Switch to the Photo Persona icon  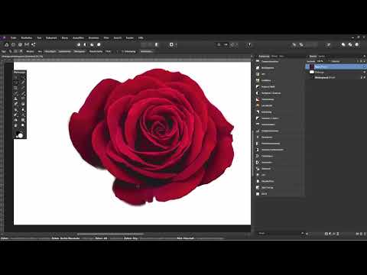pos(7,44)
